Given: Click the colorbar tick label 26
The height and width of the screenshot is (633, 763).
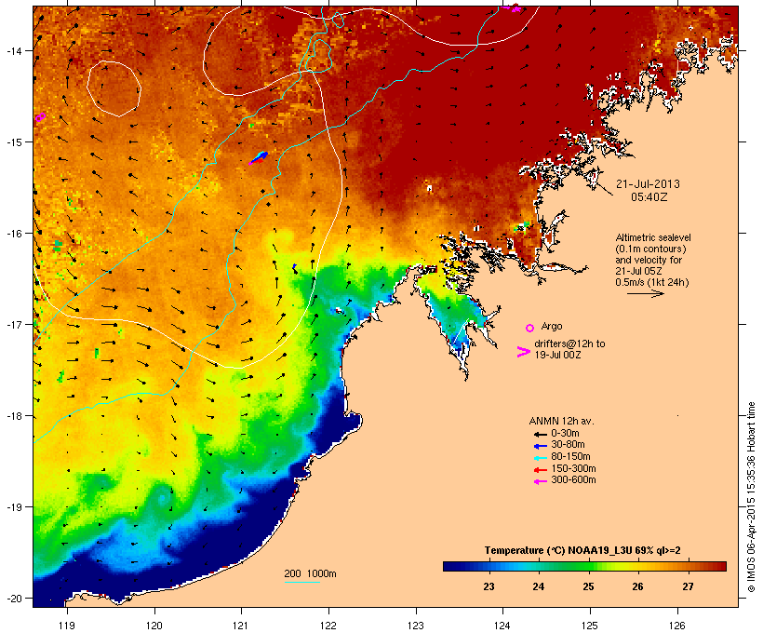Looking at the screenshot, I should 637,586.
